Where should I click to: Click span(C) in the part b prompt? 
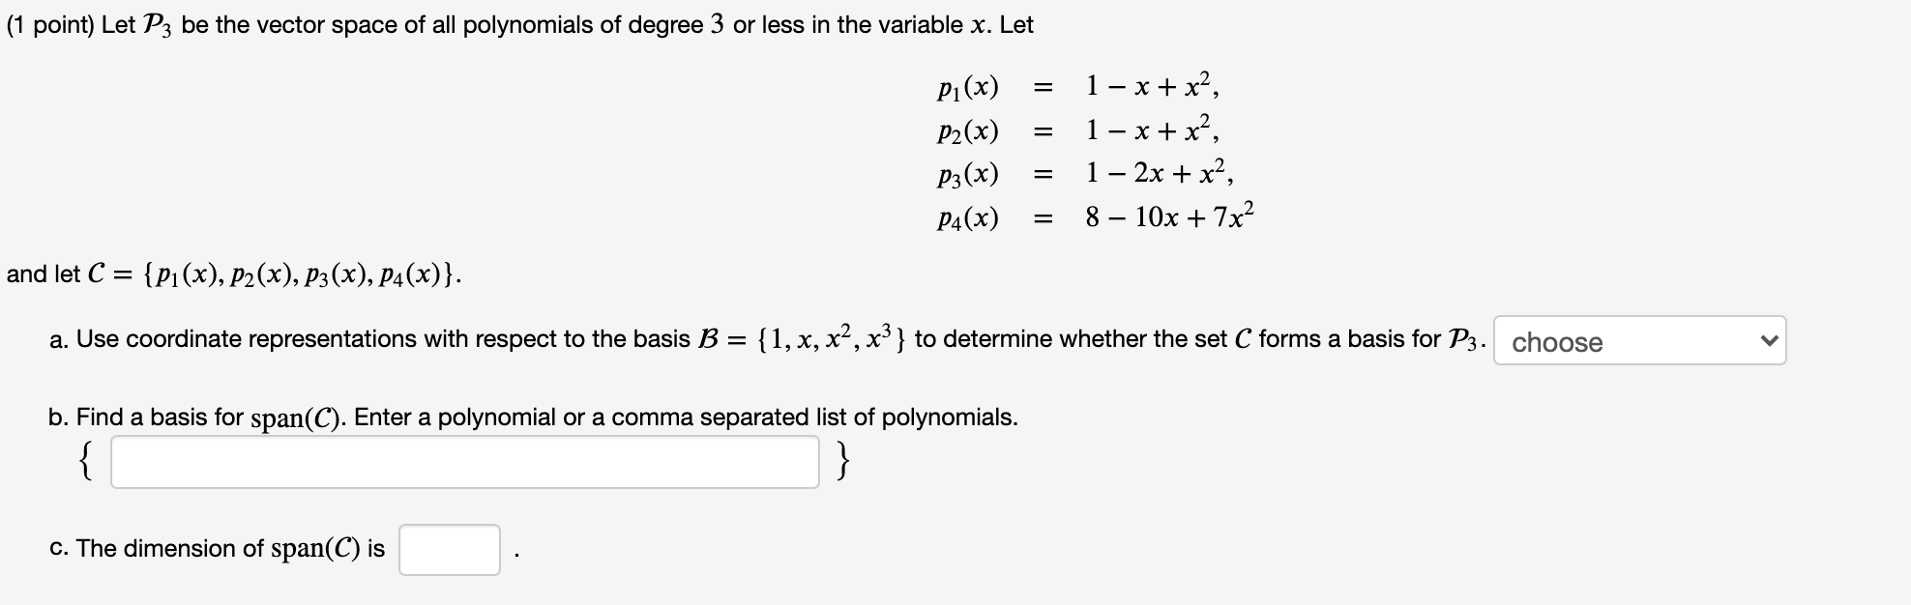click(x=299, y=418)
